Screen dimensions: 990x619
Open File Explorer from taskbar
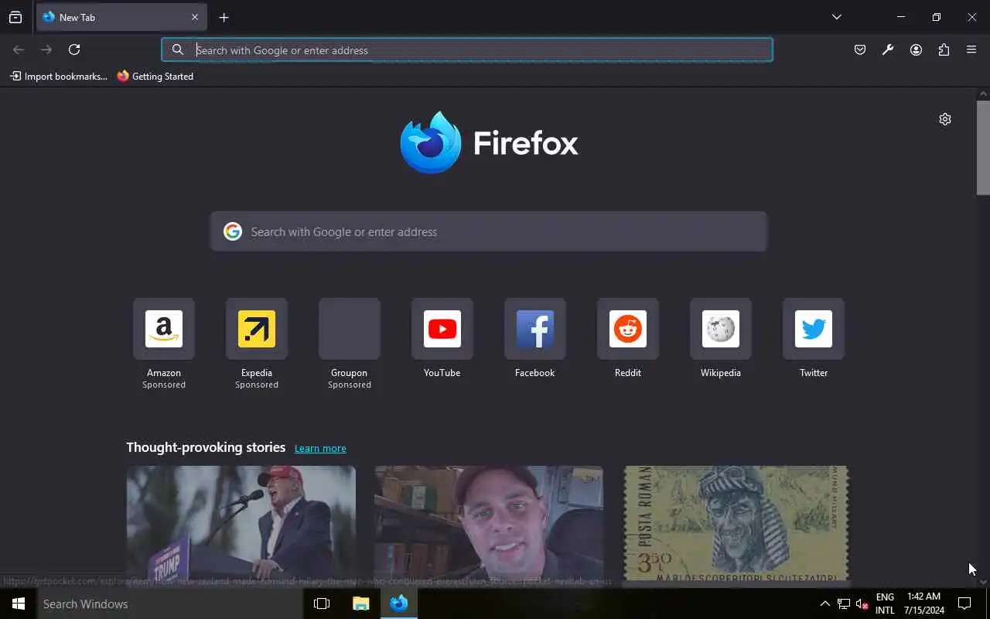360,604
